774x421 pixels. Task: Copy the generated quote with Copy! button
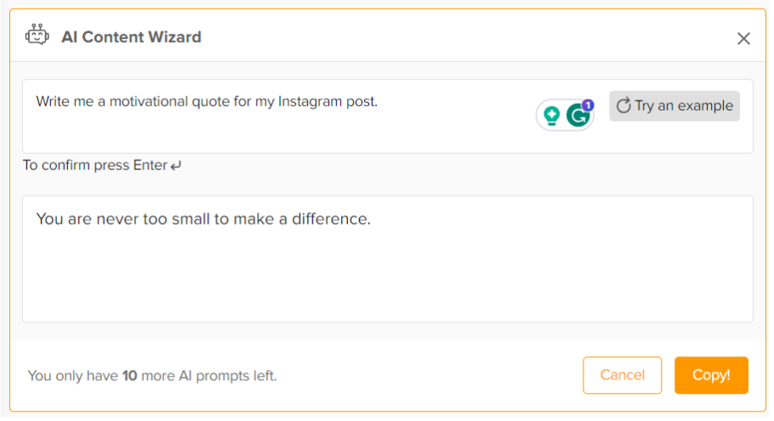click(711, 375)
